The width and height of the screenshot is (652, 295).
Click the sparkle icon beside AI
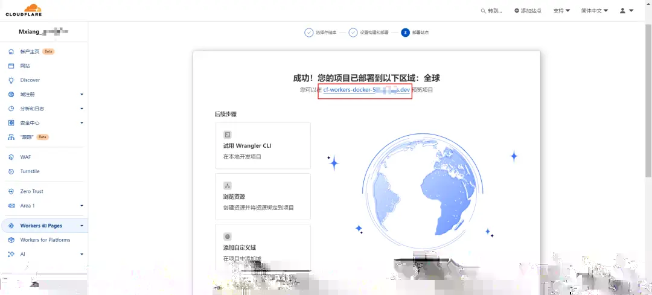point(11,254)
